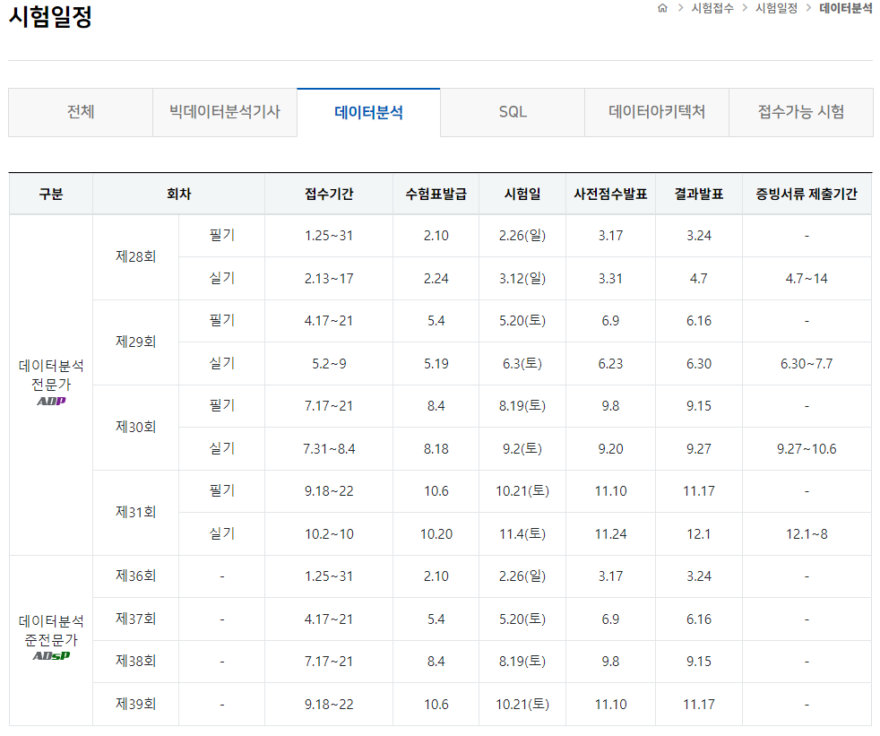Click the 사전점수발표 column header
The height and width of the screenshot is (736, 880).
pos(610,195)
